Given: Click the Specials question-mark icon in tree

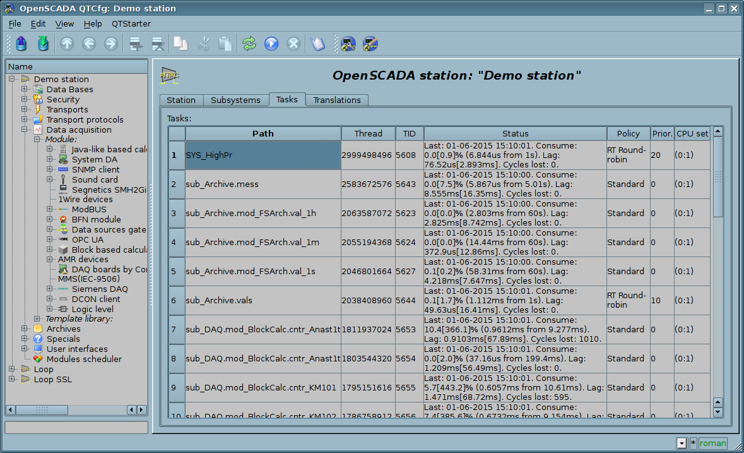Looking at the screenshot, I should [x=38, y=339].
